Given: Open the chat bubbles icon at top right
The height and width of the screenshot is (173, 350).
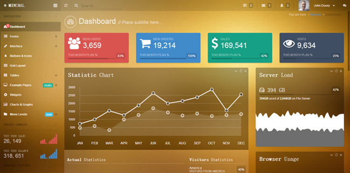Looking at the screenshot, I should pos(345,6).
